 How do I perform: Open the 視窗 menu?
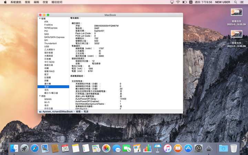click(45, 2)
